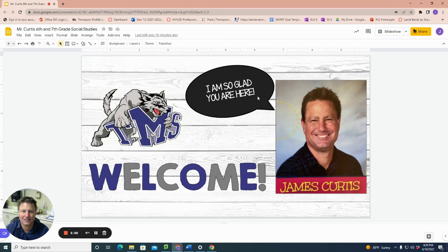Viewport: 448px width, 252px height.
Task: Click the yellow Share button
Action: [421, 31]
